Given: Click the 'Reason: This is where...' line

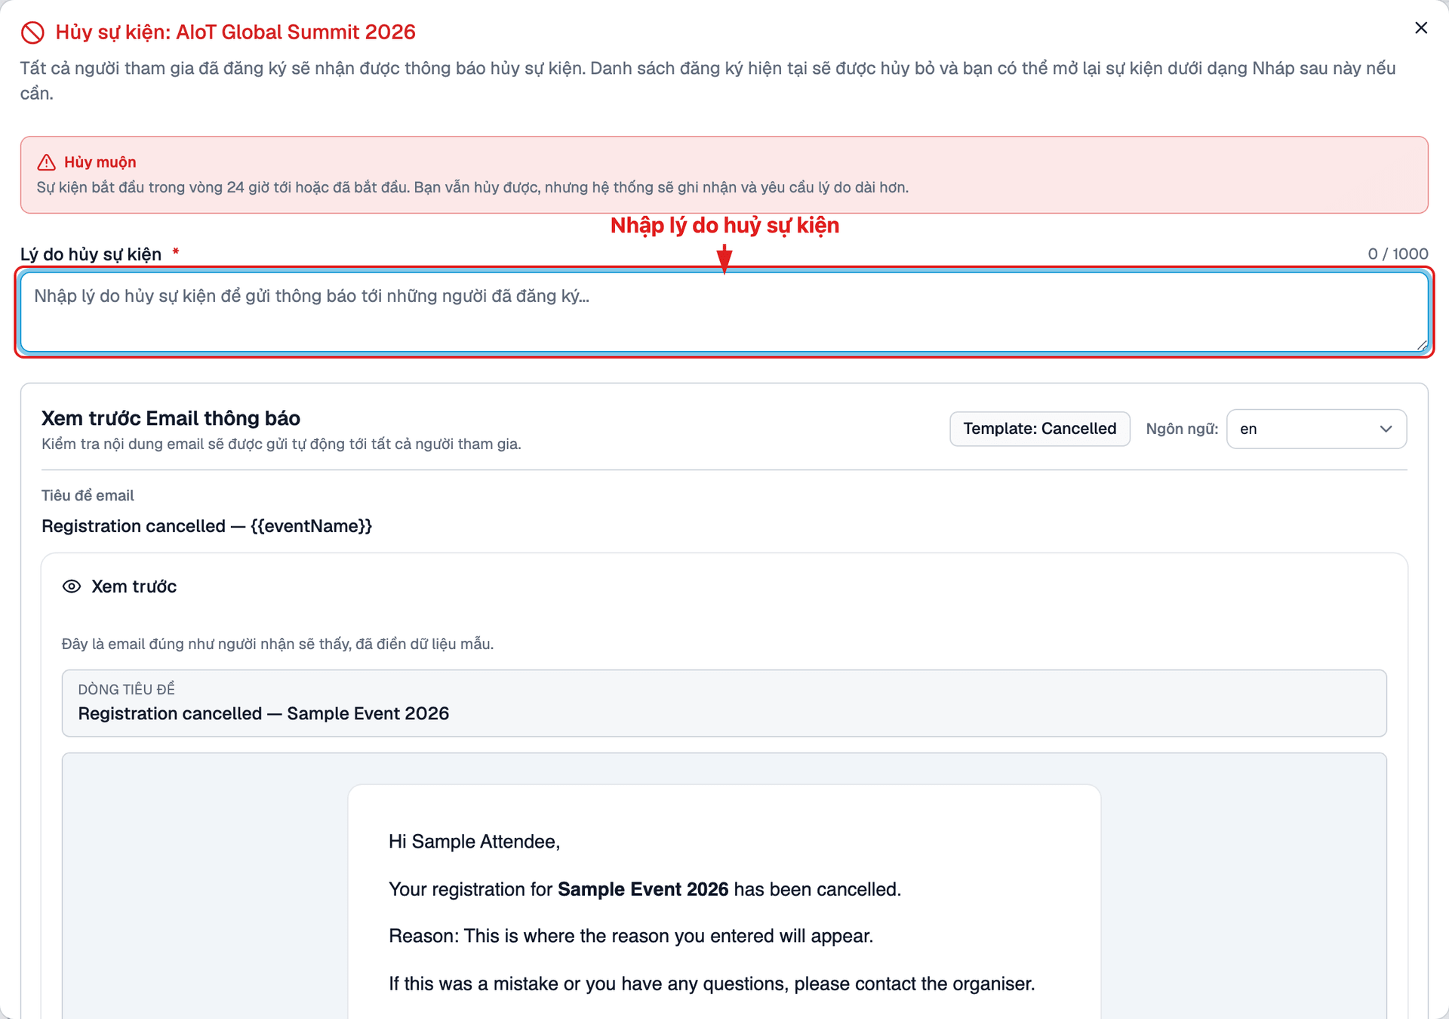Looking at the screenshot, I should [x=631, y=936].
